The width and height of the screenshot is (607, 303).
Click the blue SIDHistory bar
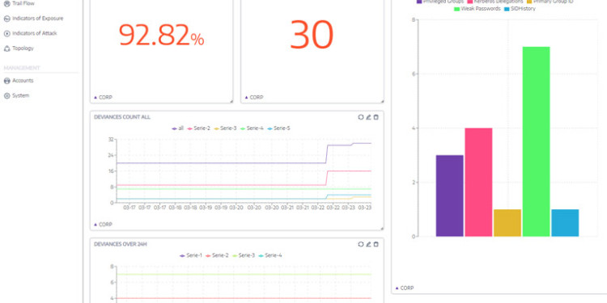point(565,223)
